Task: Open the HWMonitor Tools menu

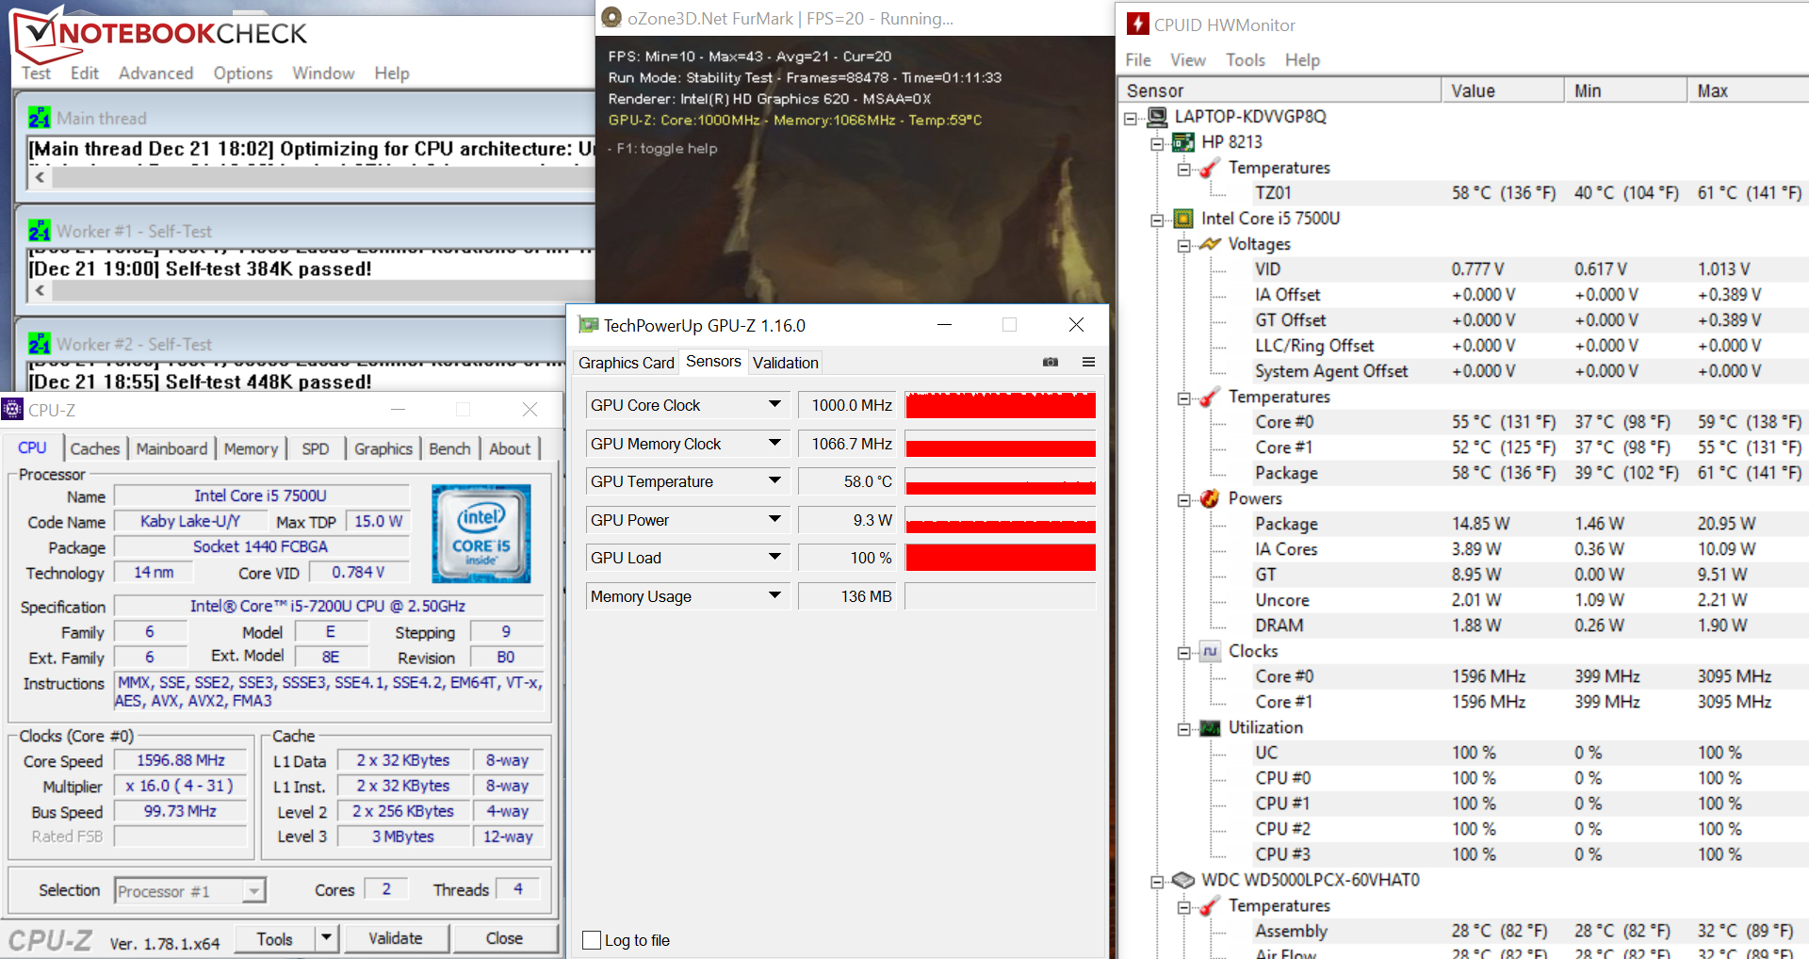Action: coord(1245,59)
